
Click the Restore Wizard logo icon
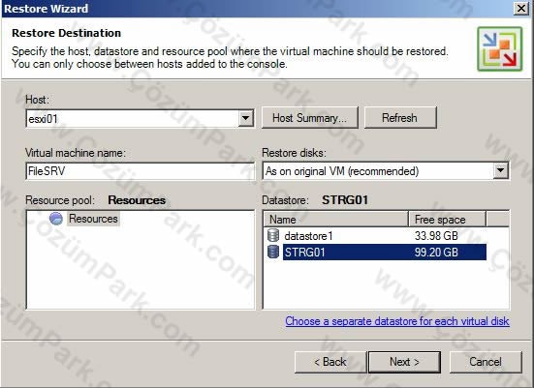pos(500,49)
